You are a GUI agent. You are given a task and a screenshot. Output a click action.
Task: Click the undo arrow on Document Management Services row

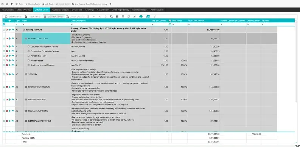click(12, 46)
